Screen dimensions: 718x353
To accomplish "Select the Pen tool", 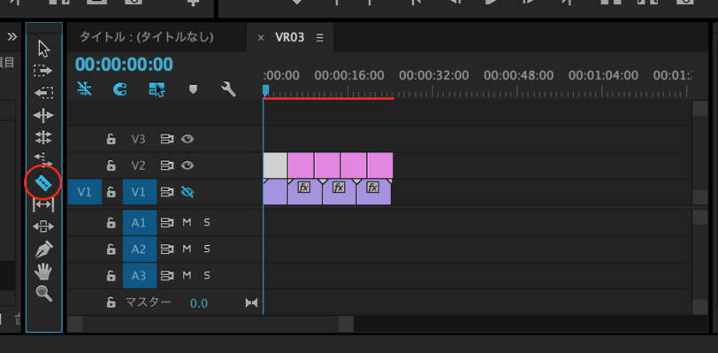I will 44,249.
